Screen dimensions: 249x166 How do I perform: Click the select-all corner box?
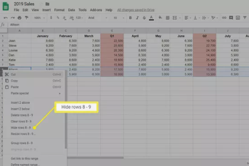click(x=4, y=31)
